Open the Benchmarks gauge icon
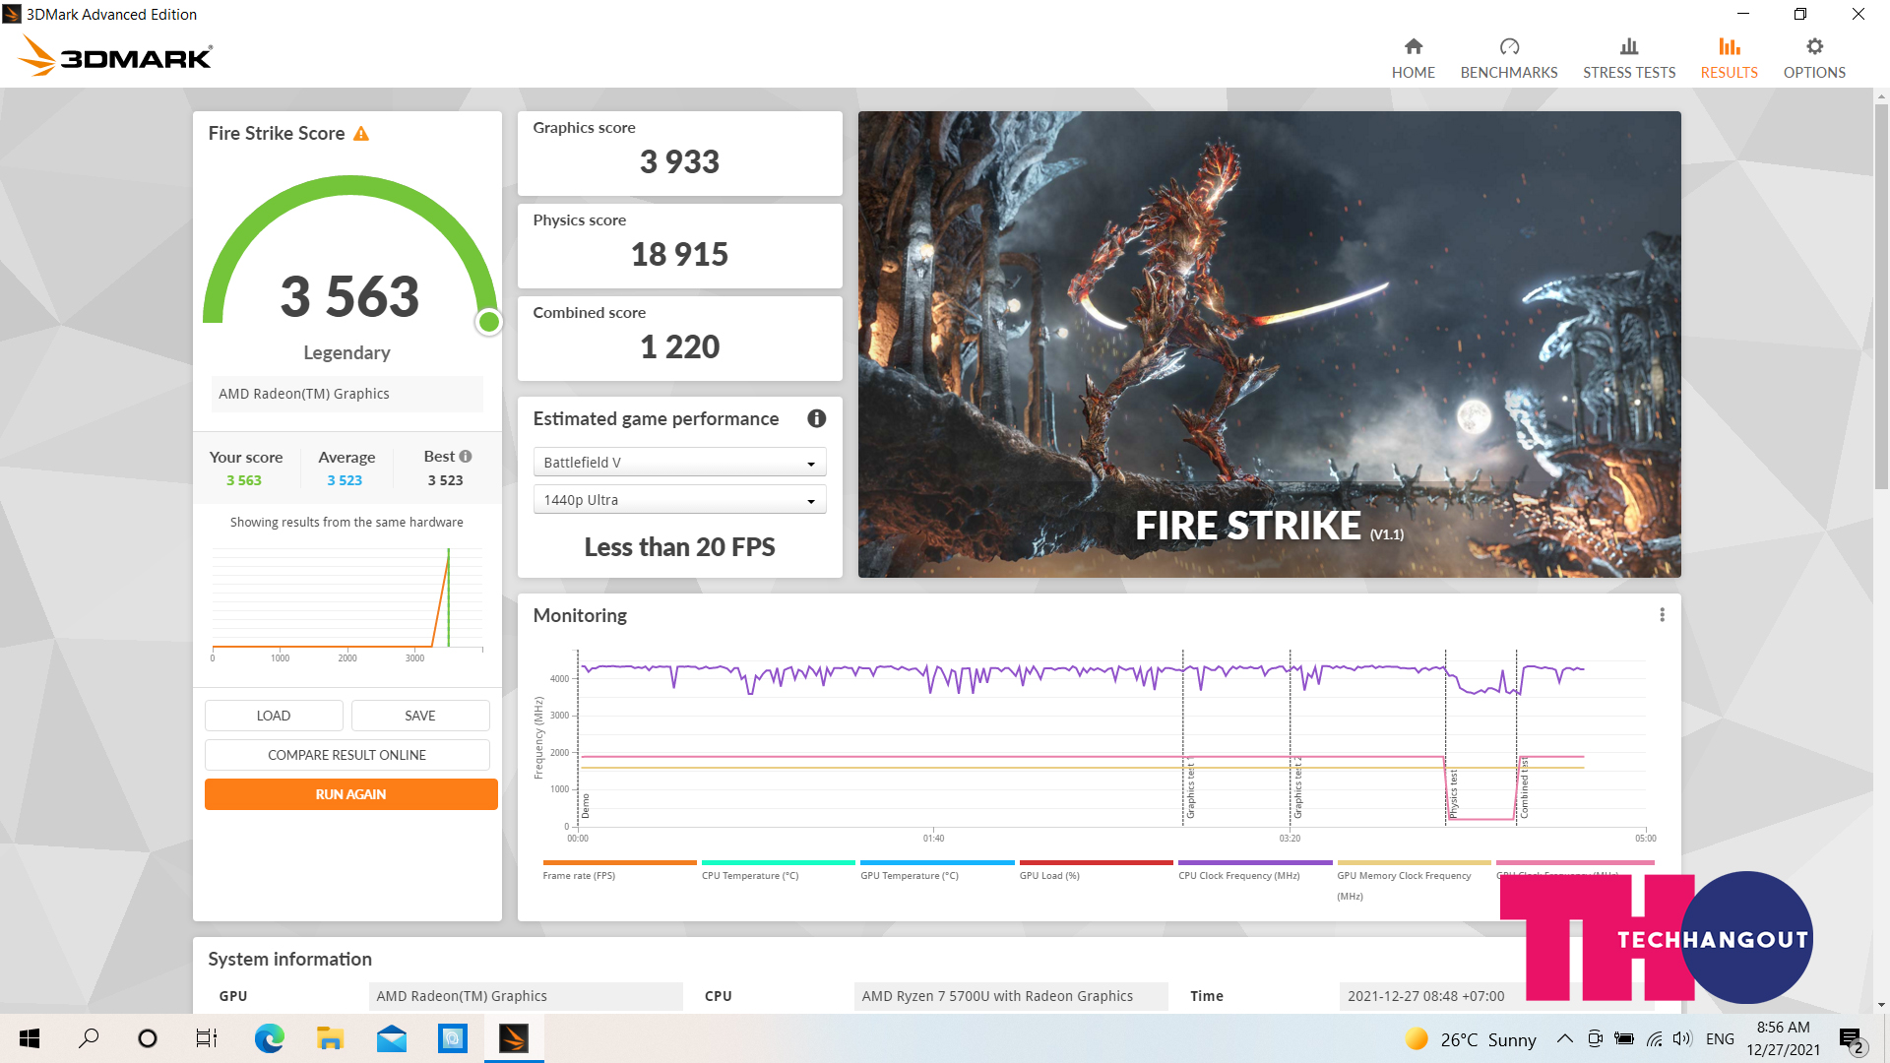 click(1509, 46)
